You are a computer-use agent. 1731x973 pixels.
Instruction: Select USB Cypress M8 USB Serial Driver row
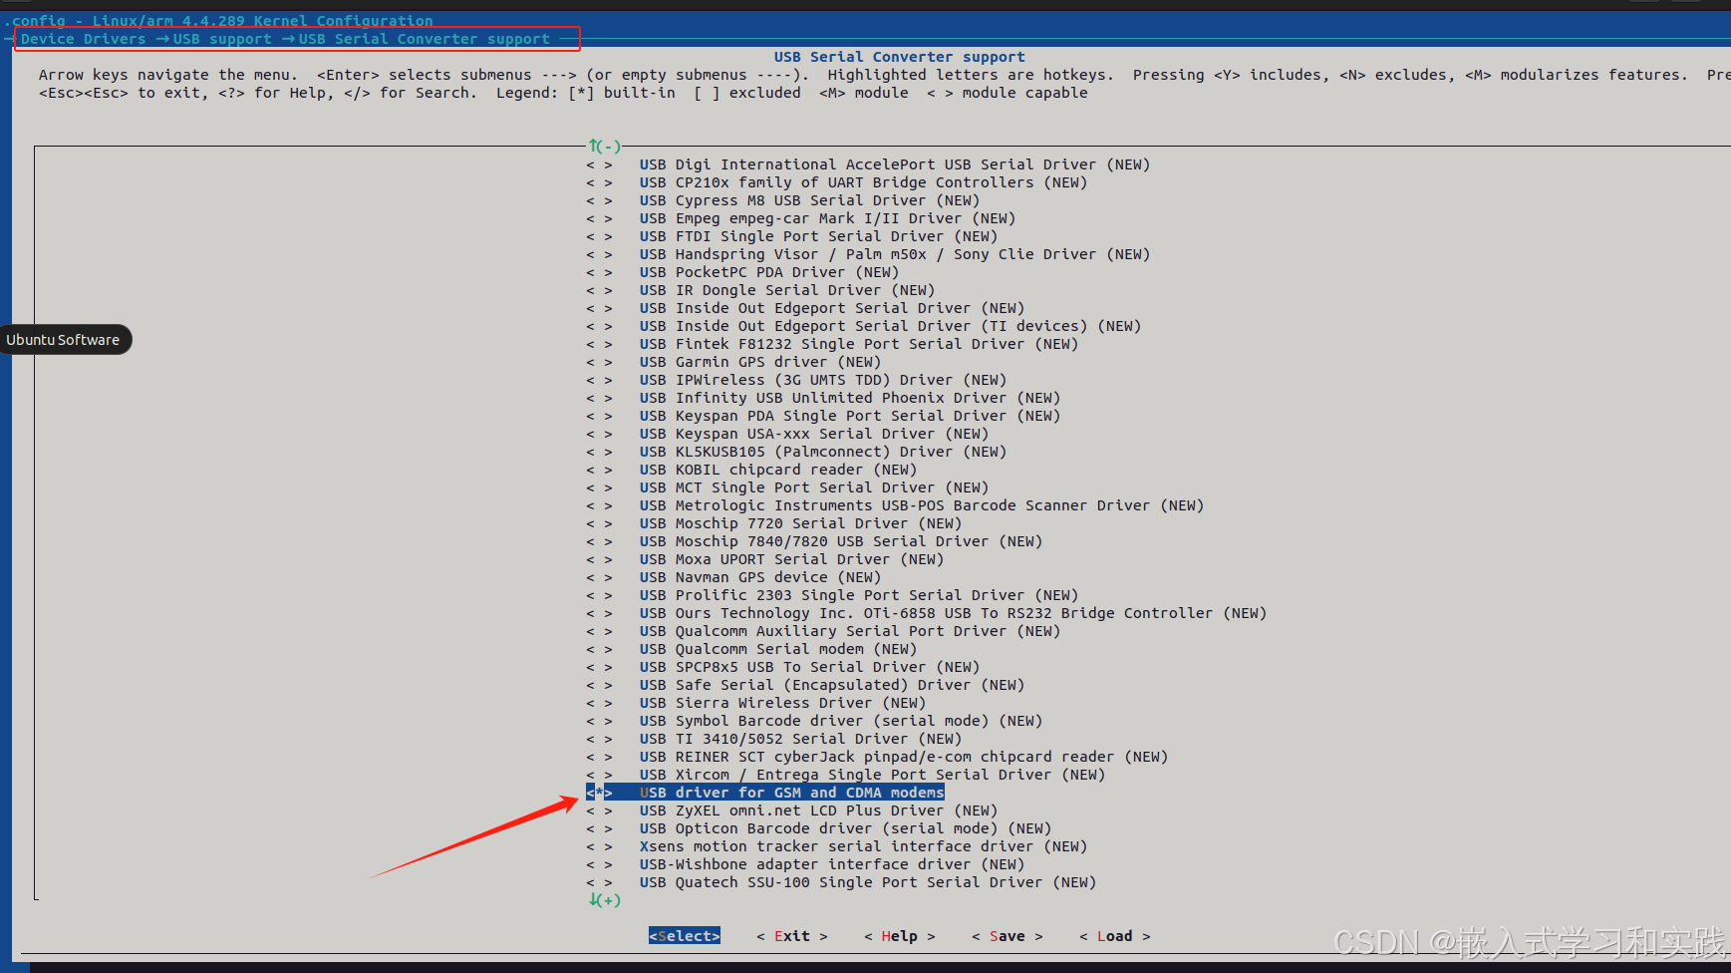click(783, 200)
